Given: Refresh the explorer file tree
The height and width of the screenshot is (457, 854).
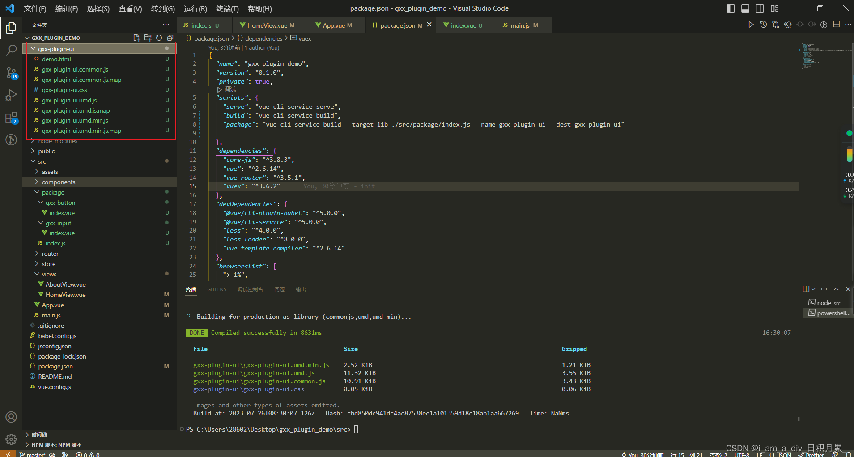Looking at the screenshot, I should click(159, 38).
